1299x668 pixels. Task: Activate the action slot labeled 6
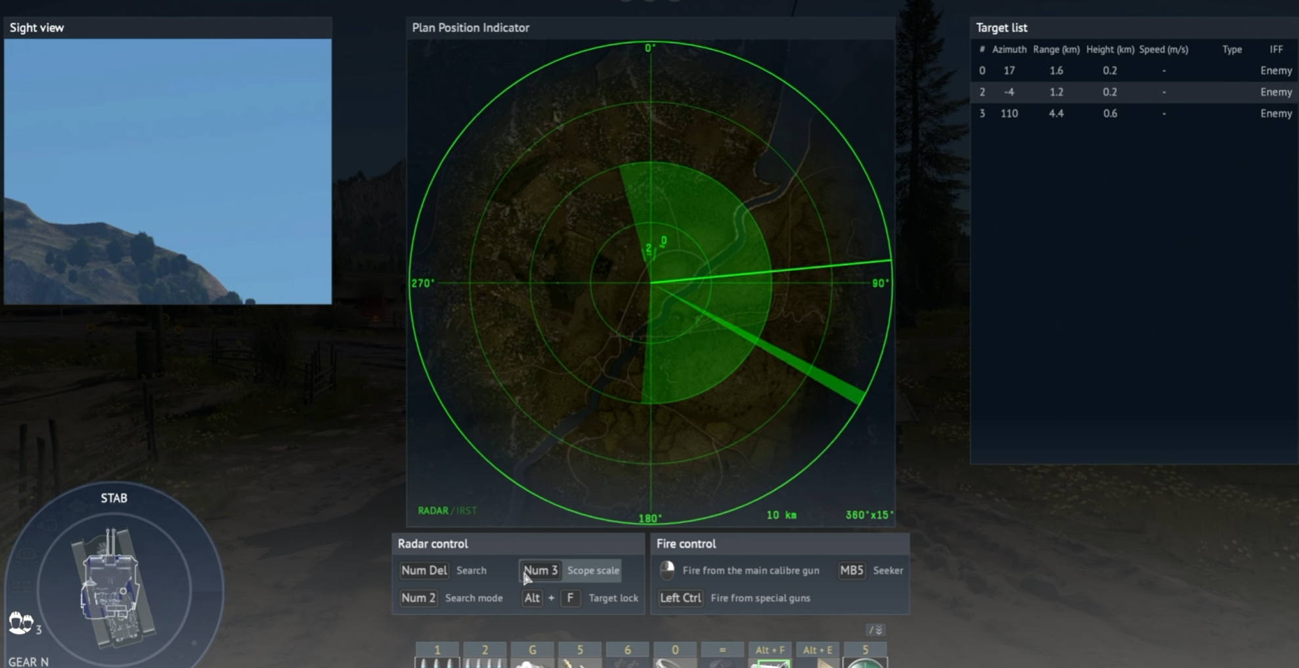(x=628, y=656)
